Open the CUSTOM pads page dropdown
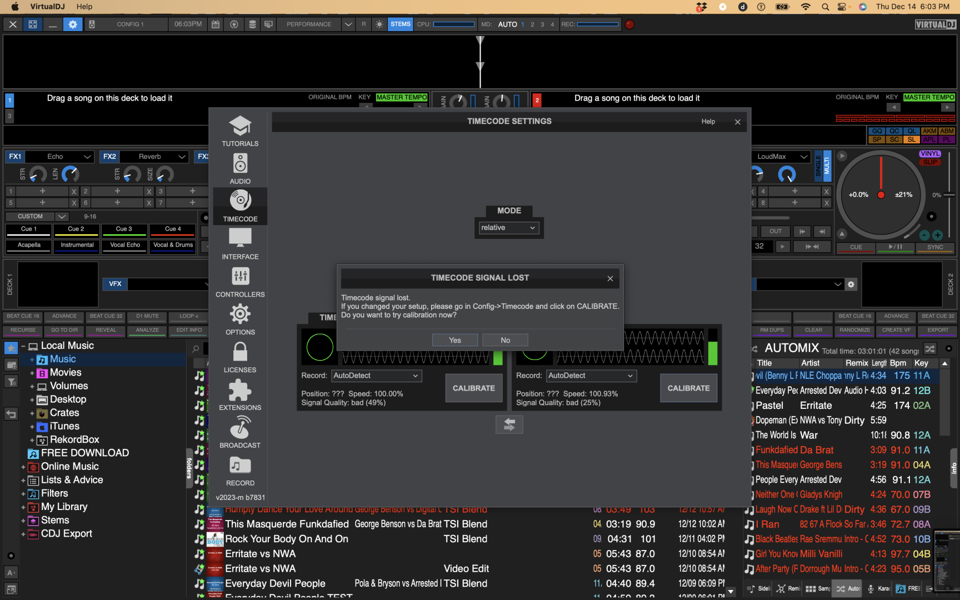 tap(37, 217)
